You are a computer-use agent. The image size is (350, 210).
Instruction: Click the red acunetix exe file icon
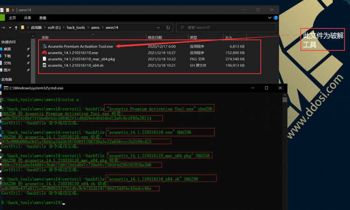(44, 53)
